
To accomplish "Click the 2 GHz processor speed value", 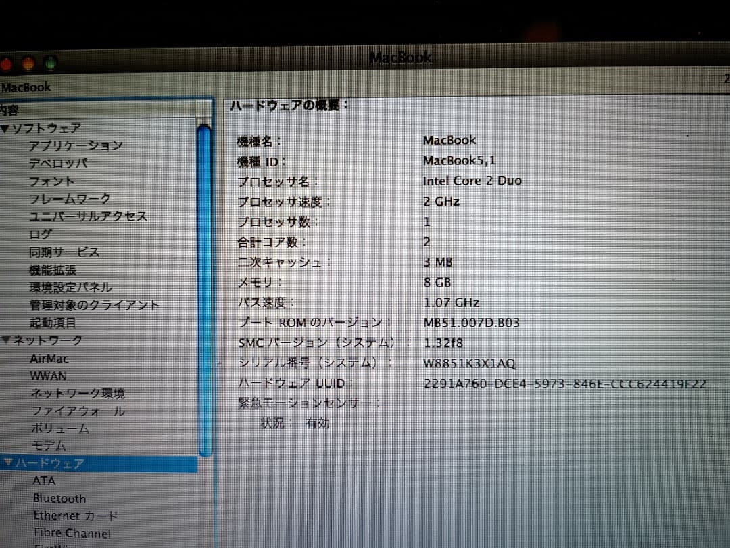I will tap(441, 202).
